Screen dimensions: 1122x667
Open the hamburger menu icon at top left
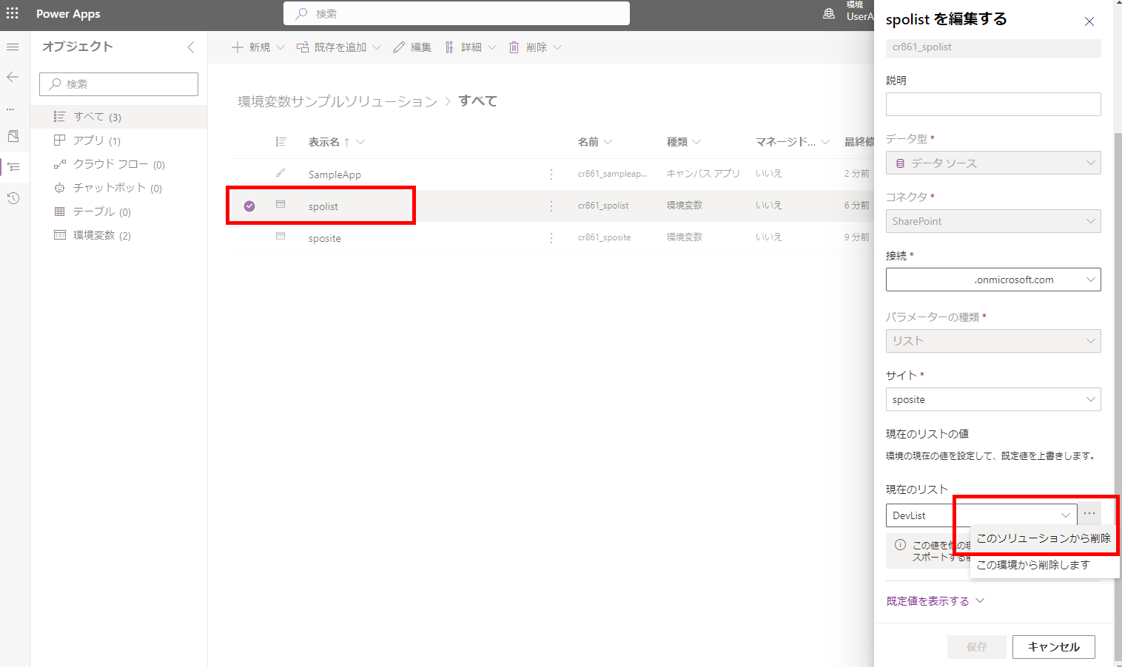click(x=11, y=46)
